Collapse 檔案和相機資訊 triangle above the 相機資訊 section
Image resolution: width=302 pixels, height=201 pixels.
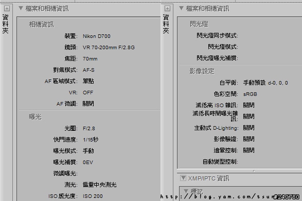coord(21,8)
